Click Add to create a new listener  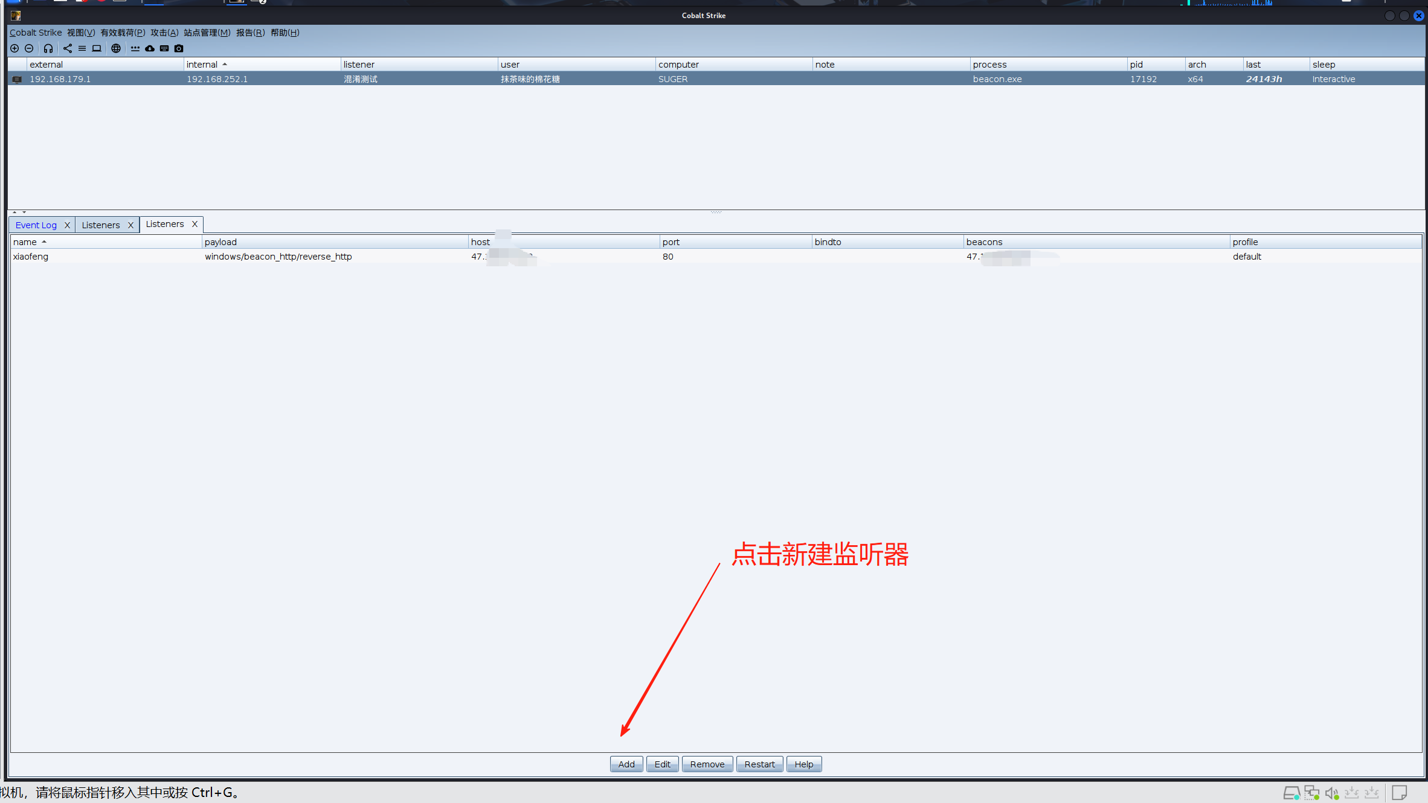coord(626,764)
